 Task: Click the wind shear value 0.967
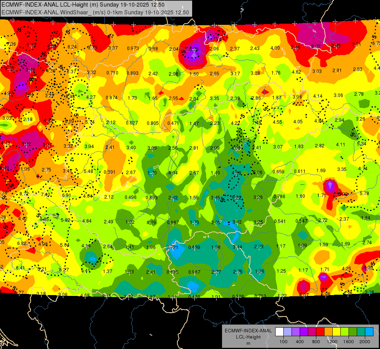pyautogui.click(x=194, y=272)
